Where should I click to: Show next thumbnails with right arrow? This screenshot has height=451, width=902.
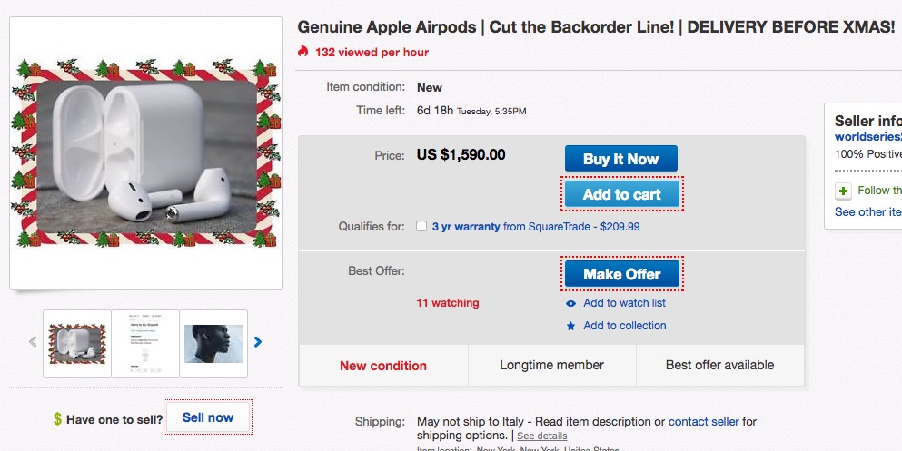[258, 342]
